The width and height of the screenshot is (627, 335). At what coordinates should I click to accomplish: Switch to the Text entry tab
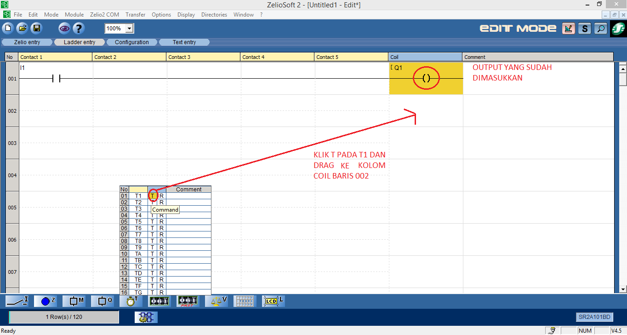[184, 42]
